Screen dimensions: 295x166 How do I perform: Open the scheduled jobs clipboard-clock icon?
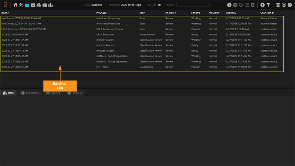[x=45, y=5]
